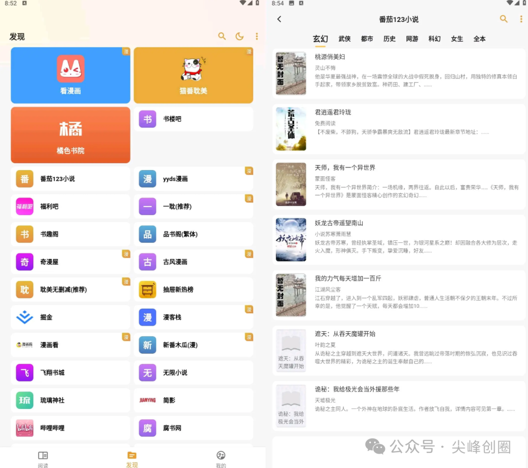Select author name 叶韵之夏

tap(325, 345)
